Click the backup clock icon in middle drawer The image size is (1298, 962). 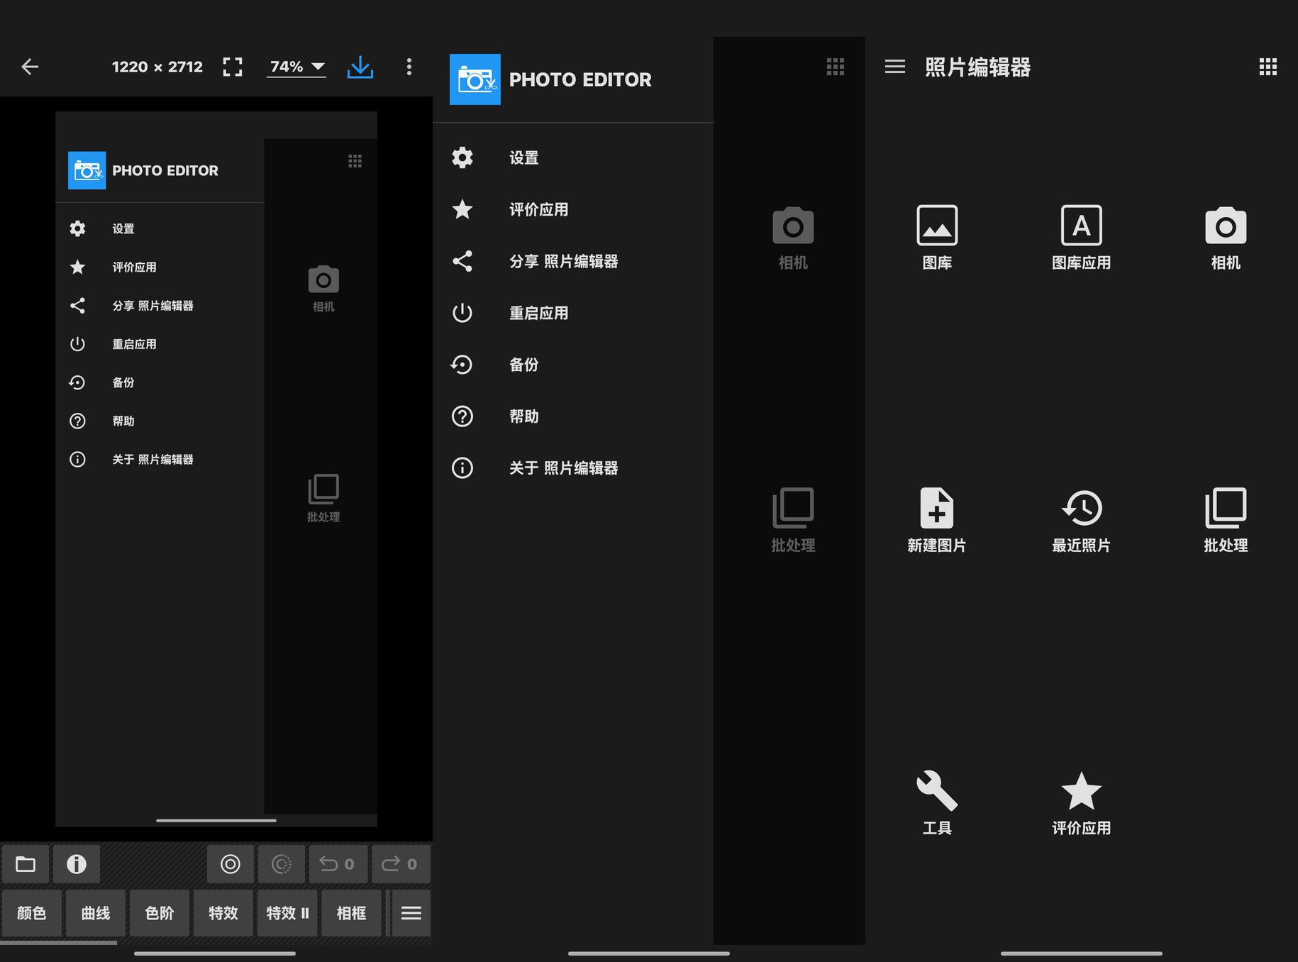(x=462, y=365)
